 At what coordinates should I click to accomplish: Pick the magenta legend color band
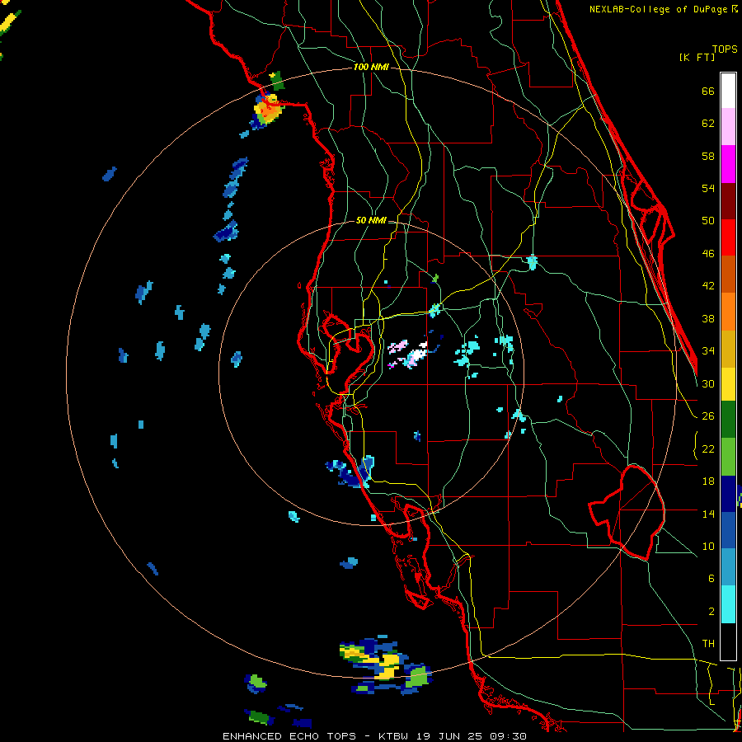(728, 164)
